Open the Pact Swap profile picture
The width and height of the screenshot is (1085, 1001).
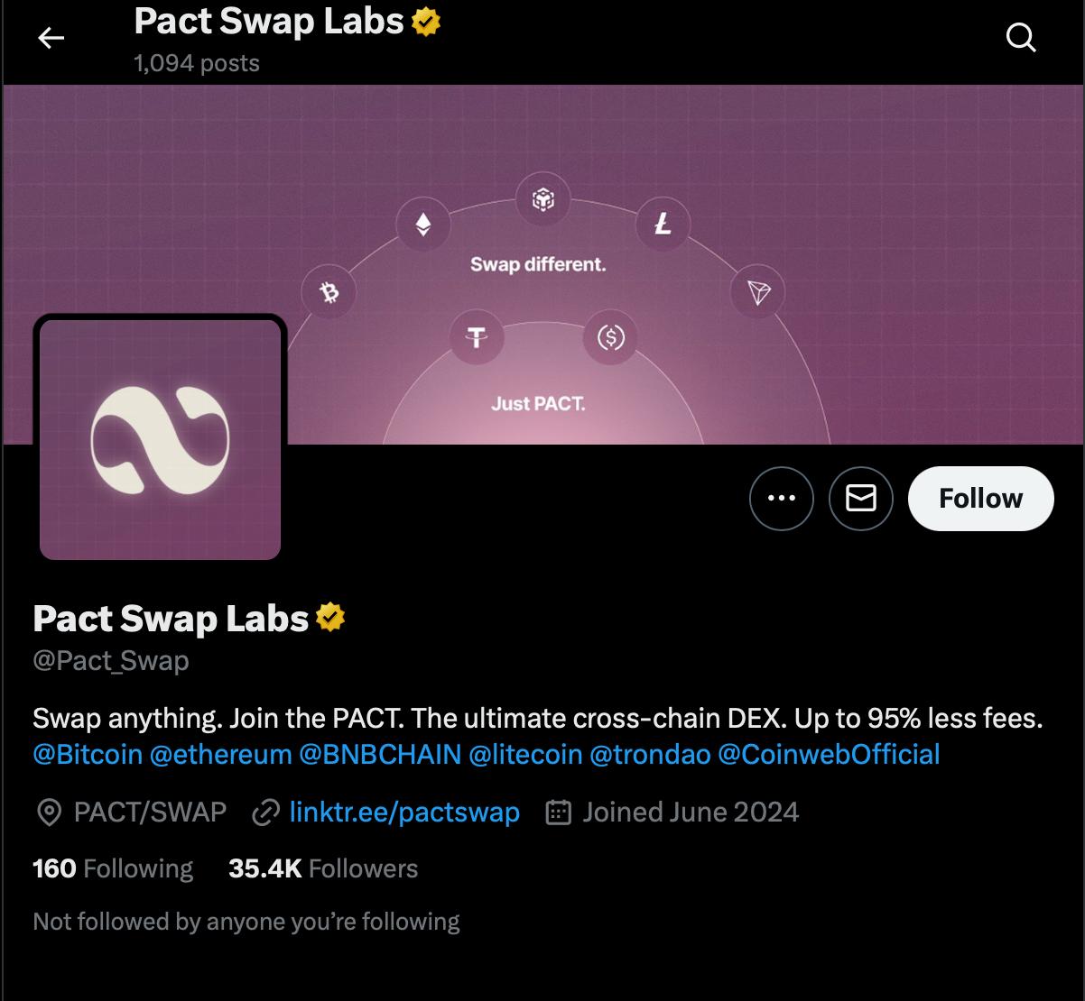tap(160, 439)
